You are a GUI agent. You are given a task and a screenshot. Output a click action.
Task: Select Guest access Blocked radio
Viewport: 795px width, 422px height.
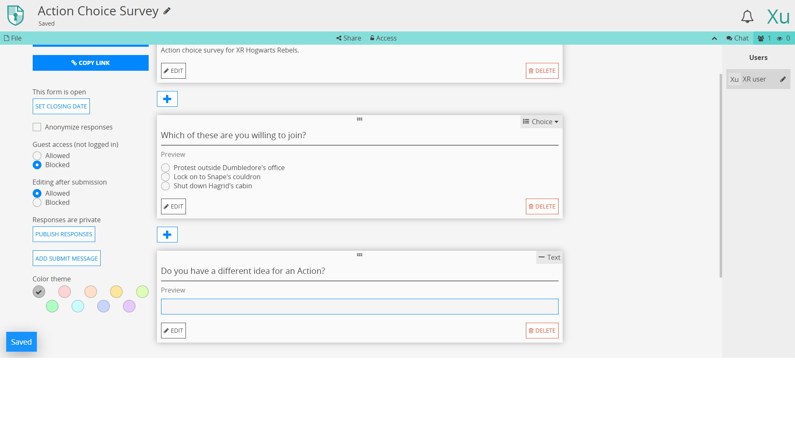(37, 165)
